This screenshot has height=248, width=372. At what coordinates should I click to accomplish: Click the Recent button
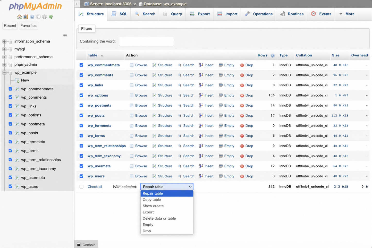10,25
